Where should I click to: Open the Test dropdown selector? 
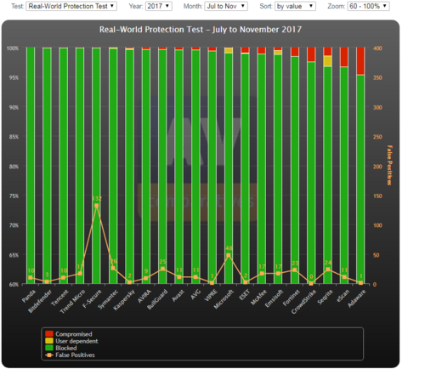click(71, 6)
